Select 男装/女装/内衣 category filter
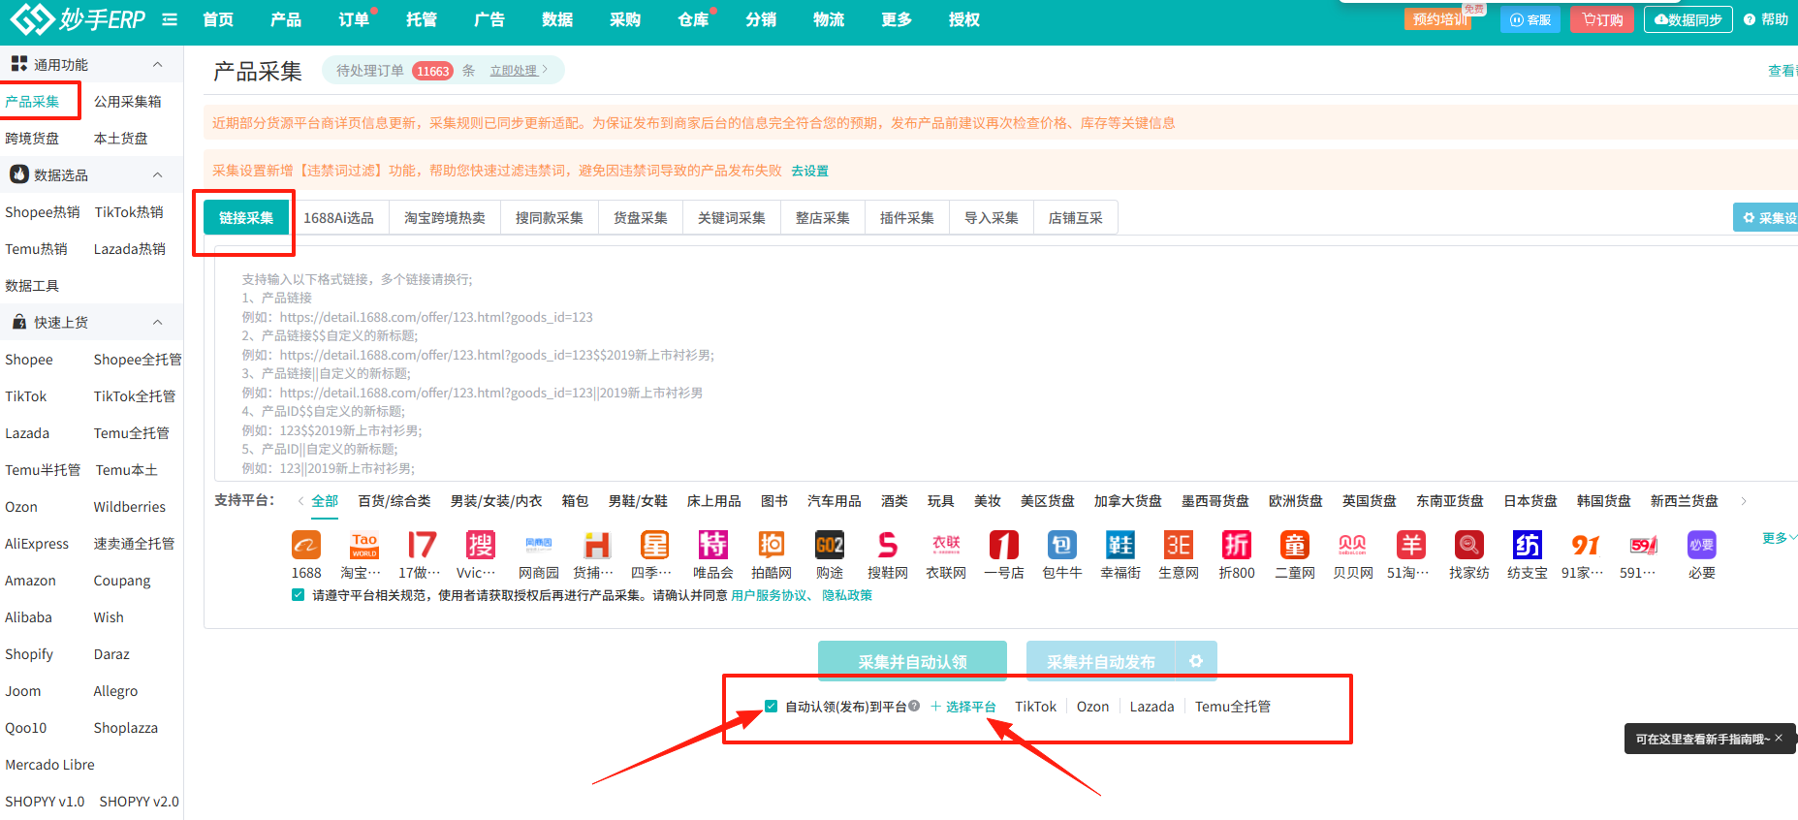 point(496,501)
